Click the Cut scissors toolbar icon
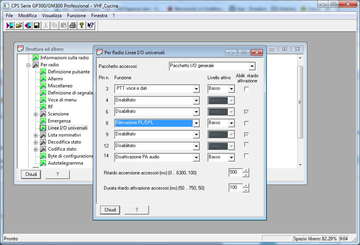This screenshot has width=360, height=245. 46,25
